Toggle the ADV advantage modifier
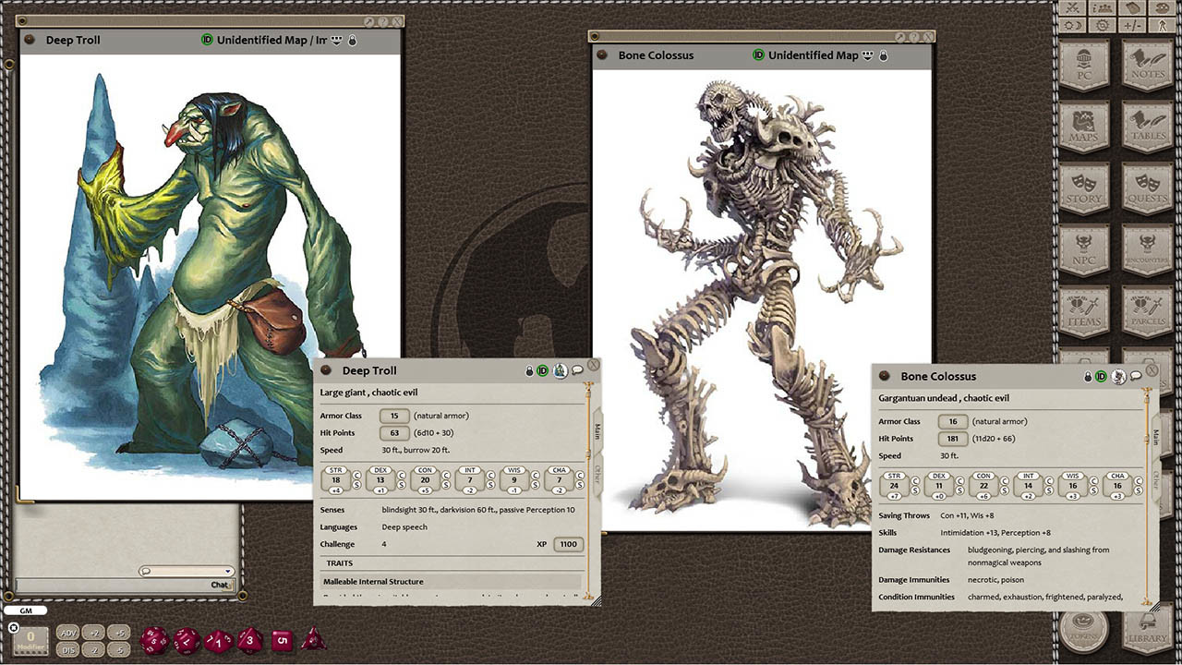The height and width of the screenshot is (665, 1182). click(67, 633)
